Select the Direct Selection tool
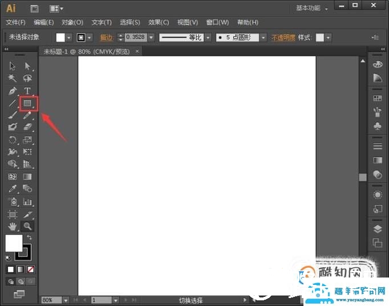Image resolution: width=389 pixels, height=306 pixels. point(27,66)
